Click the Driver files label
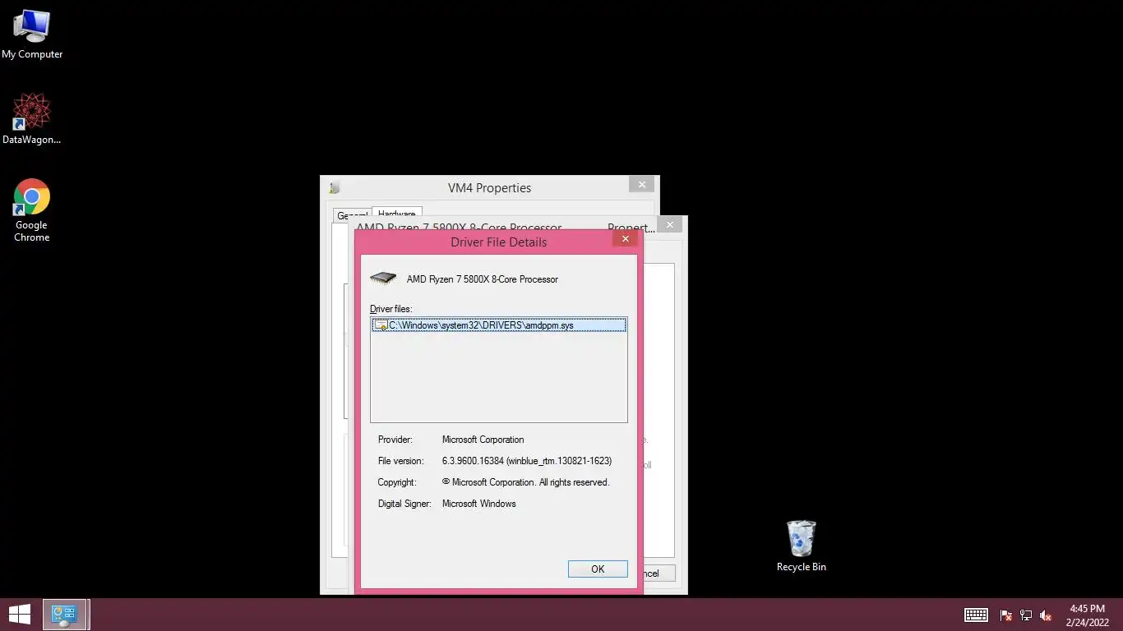1123x631 pixels. 391,309
